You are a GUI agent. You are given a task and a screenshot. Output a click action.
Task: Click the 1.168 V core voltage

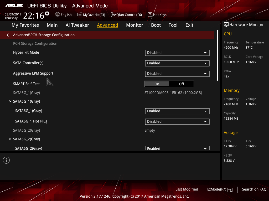(x=251, y=62)
